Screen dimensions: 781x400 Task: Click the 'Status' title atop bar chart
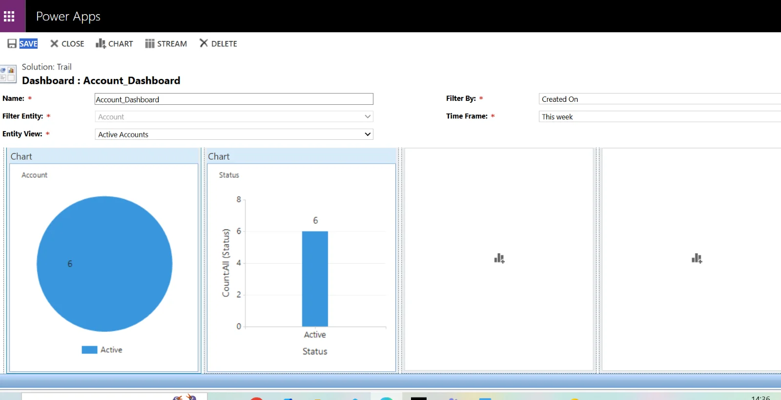[x=229, y=175]
